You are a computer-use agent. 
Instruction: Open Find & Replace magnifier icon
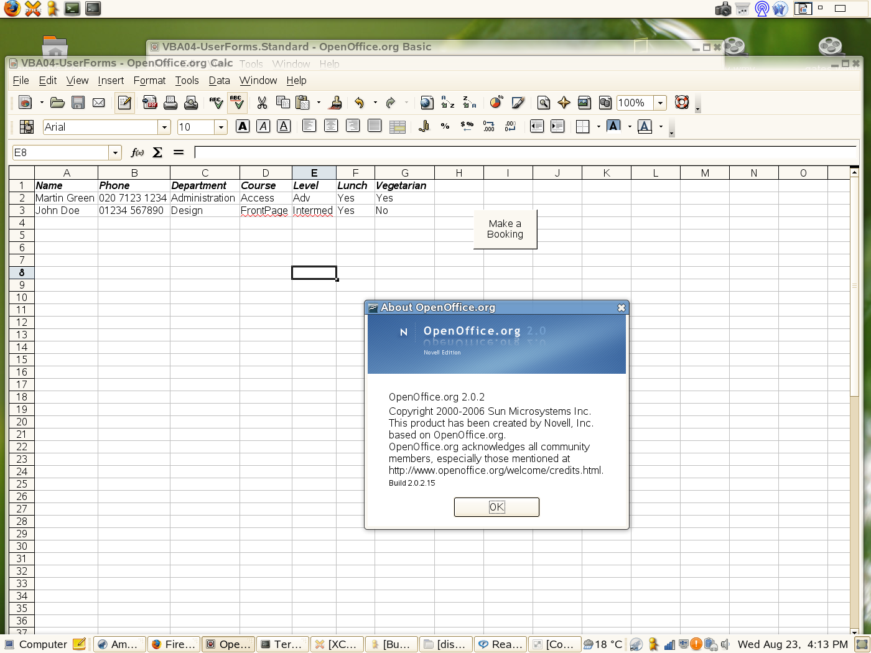coord(543,103)
